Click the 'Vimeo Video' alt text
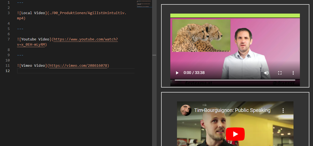This screenshot has height=146, width=313. [x=33, y=65]
